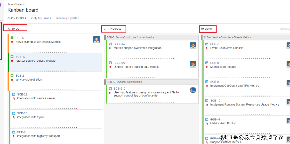
Task: Click the 'integration with zipkin' summary
Action: coord(31,117)
